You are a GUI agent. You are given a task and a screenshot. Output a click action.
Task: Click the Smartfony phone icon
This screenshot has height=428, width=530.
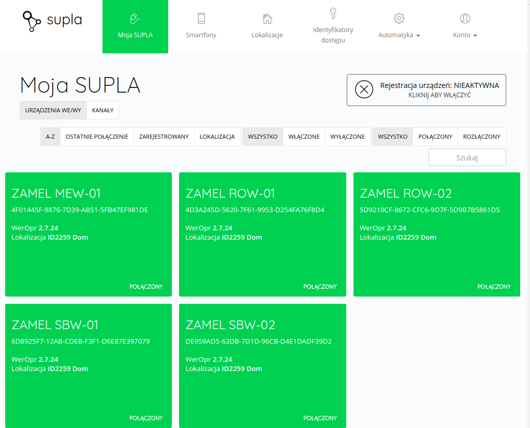coord(201,19)
